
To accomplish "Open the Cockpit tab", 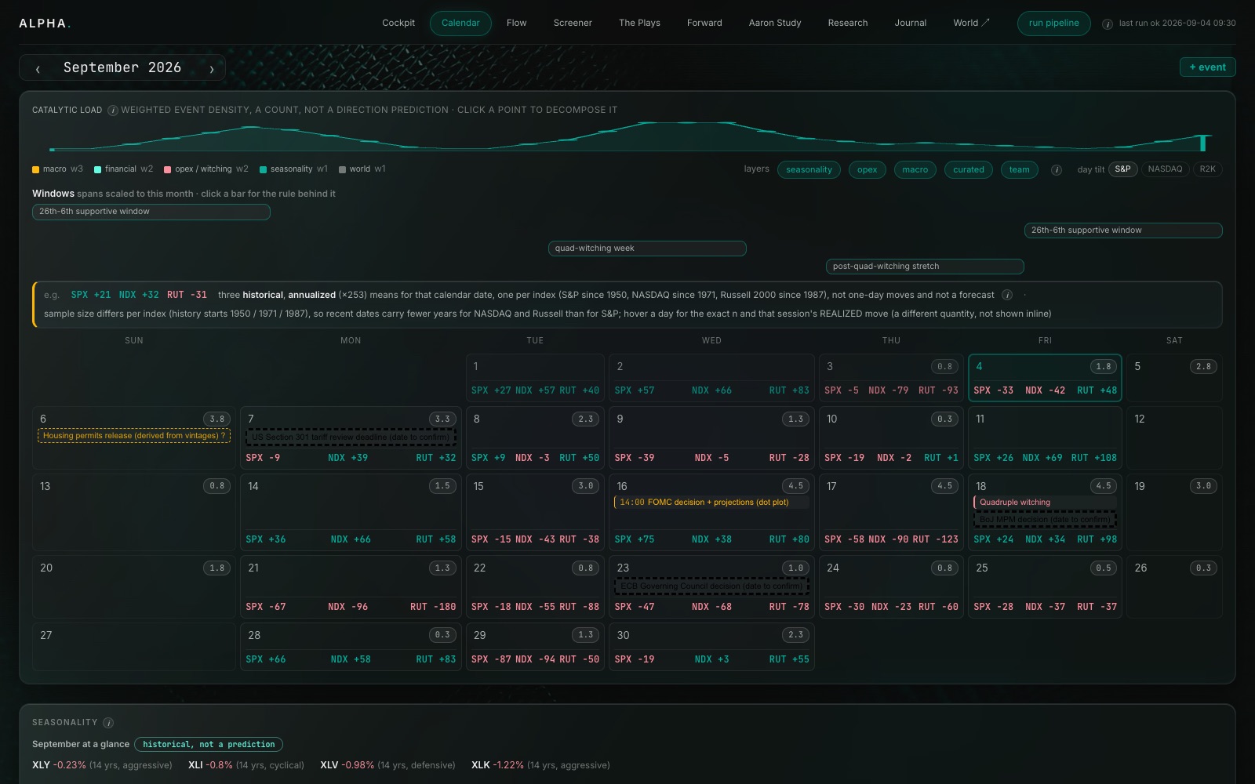I will pyautogui.click(x=398, y=23).
